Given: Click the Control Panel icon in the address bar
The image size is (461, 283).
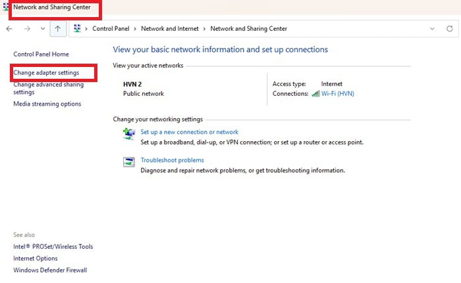Looking at the screenshot, I should [78, 29].
